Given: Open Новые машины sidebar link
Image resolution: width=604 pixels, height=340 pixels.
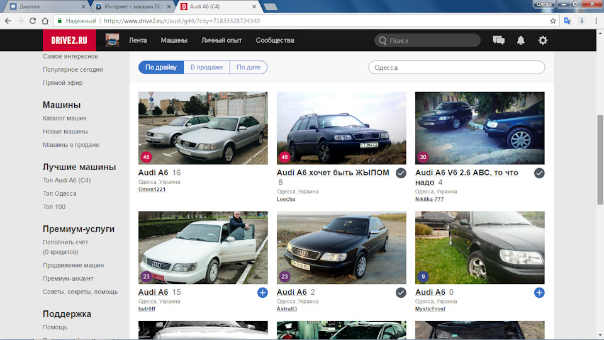Looking at the screenshot, I should (x=65, y=132).
